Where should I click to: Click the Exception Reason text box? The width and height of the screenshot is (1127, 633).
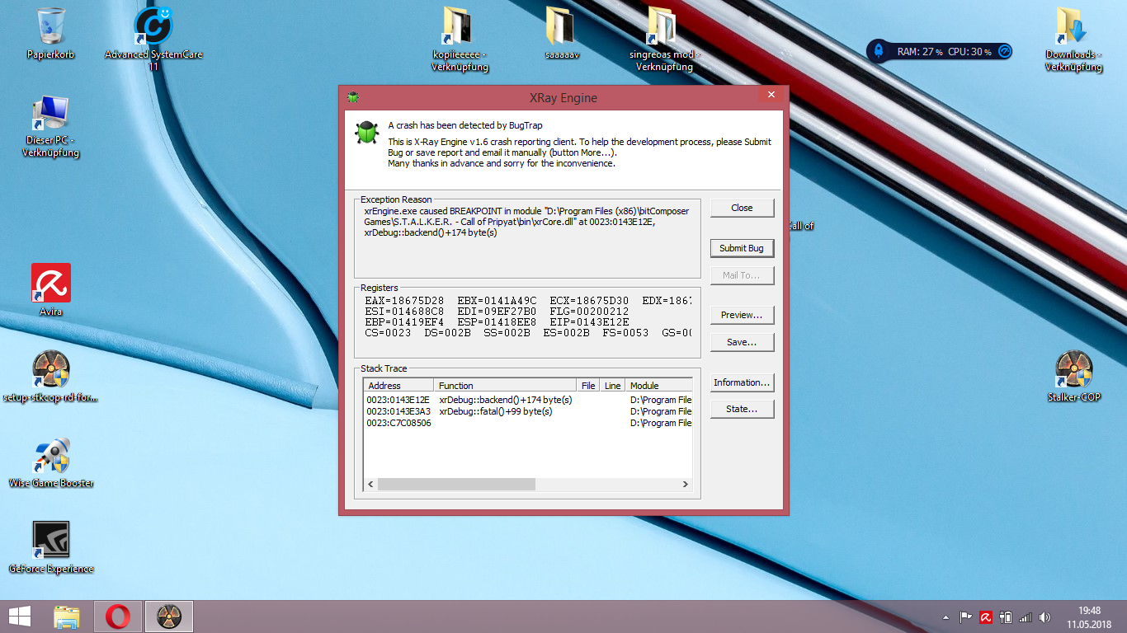[527, 238]
